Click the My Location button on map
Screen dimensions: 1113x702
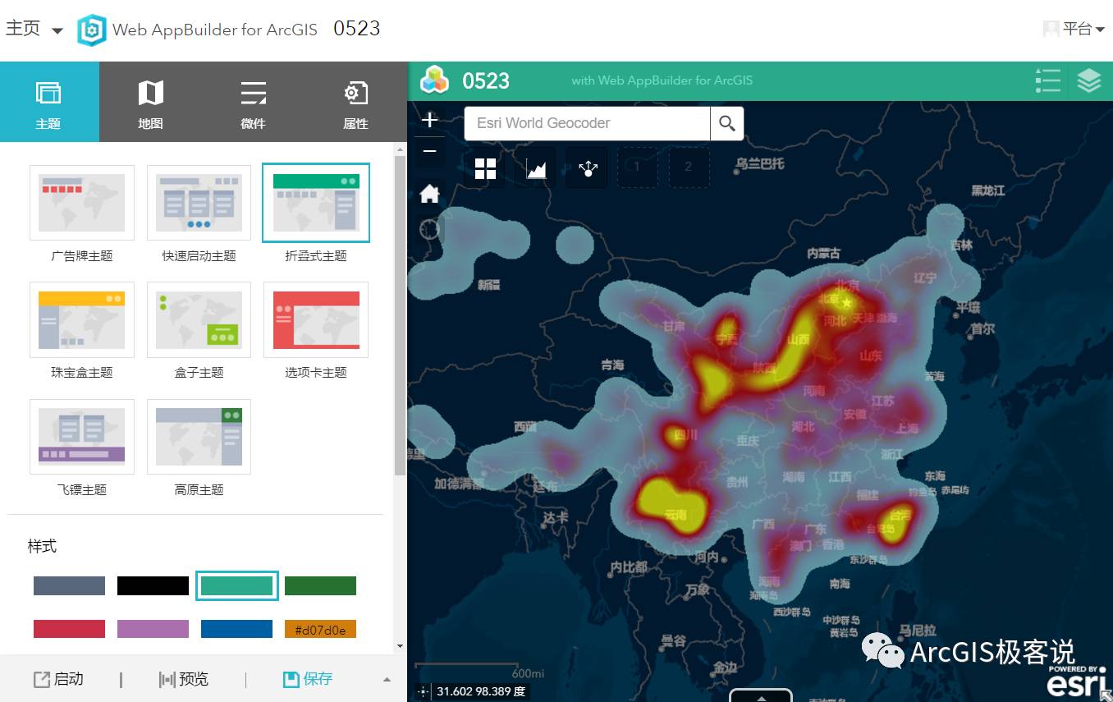(429, 228)
